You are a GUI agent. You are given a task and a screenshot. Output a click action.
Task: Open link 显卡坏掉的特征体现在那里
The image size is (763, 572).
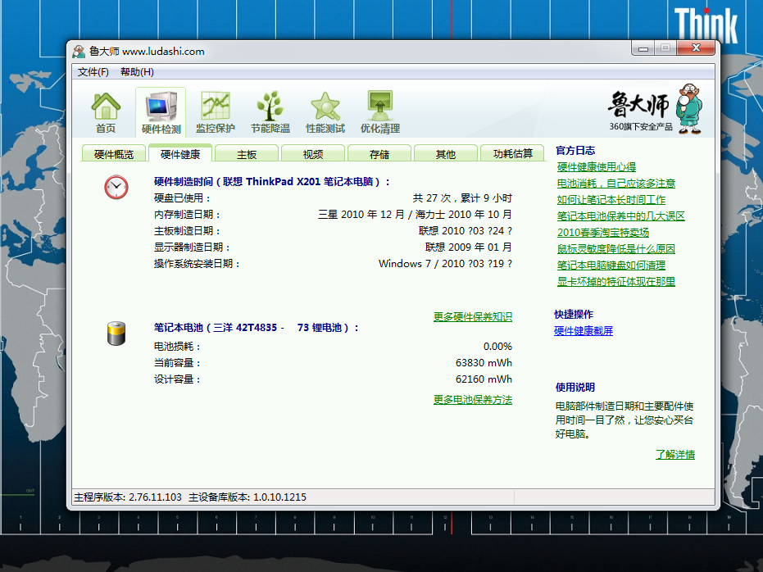[x=616, y=282]
